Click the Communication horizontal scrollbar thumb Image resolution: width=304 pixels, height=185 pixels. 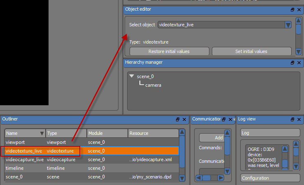click(x=207, y=178)
